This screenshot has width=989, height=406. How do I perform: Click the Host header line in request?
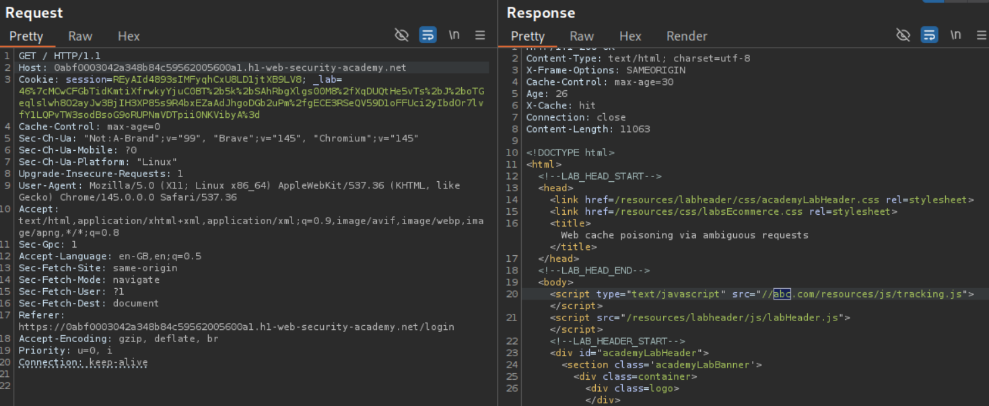(x=212, y=68)
